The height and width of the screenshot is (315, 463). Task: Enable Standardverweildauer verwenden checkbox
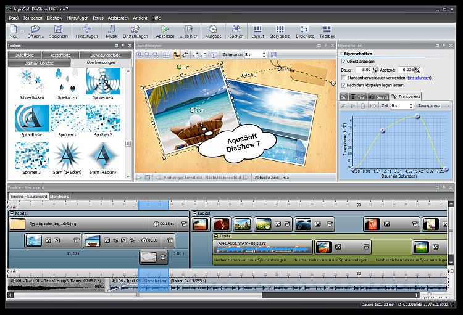coord(344,78)
